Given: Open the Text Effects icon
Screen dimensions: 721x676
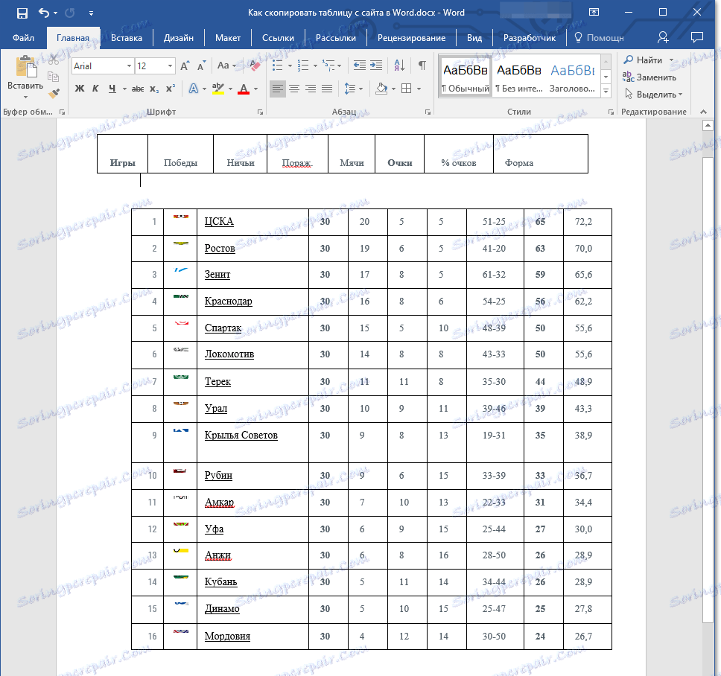Looking at the screenshot, I should pos(194,89).
